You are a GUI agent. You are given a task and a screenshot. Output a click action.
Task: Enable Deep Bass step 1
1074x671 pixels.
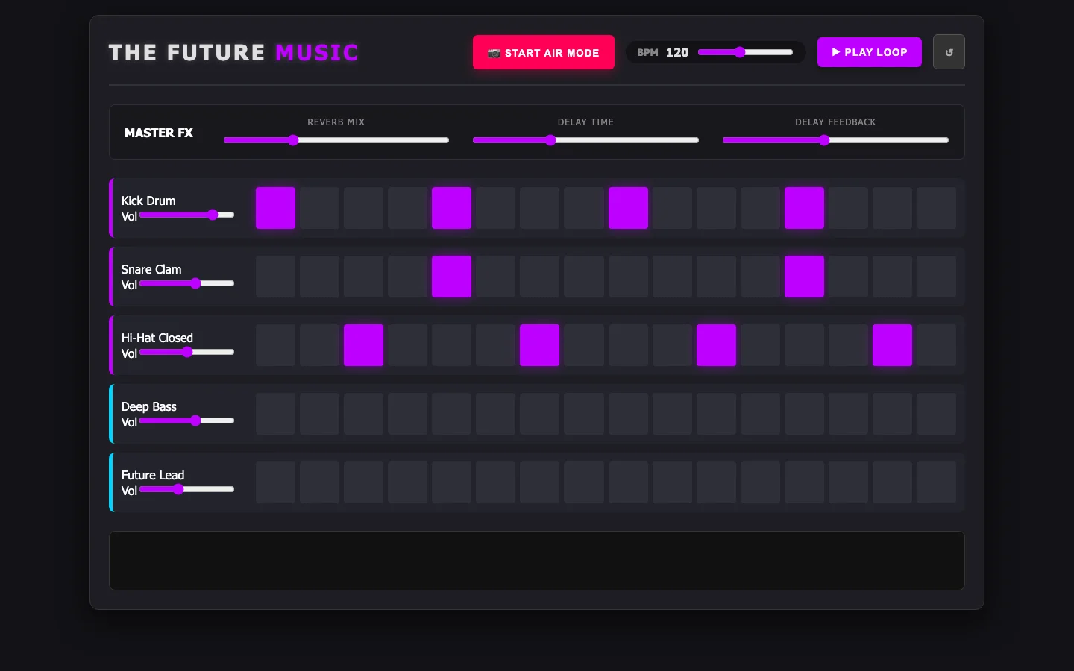pos(275,414)
